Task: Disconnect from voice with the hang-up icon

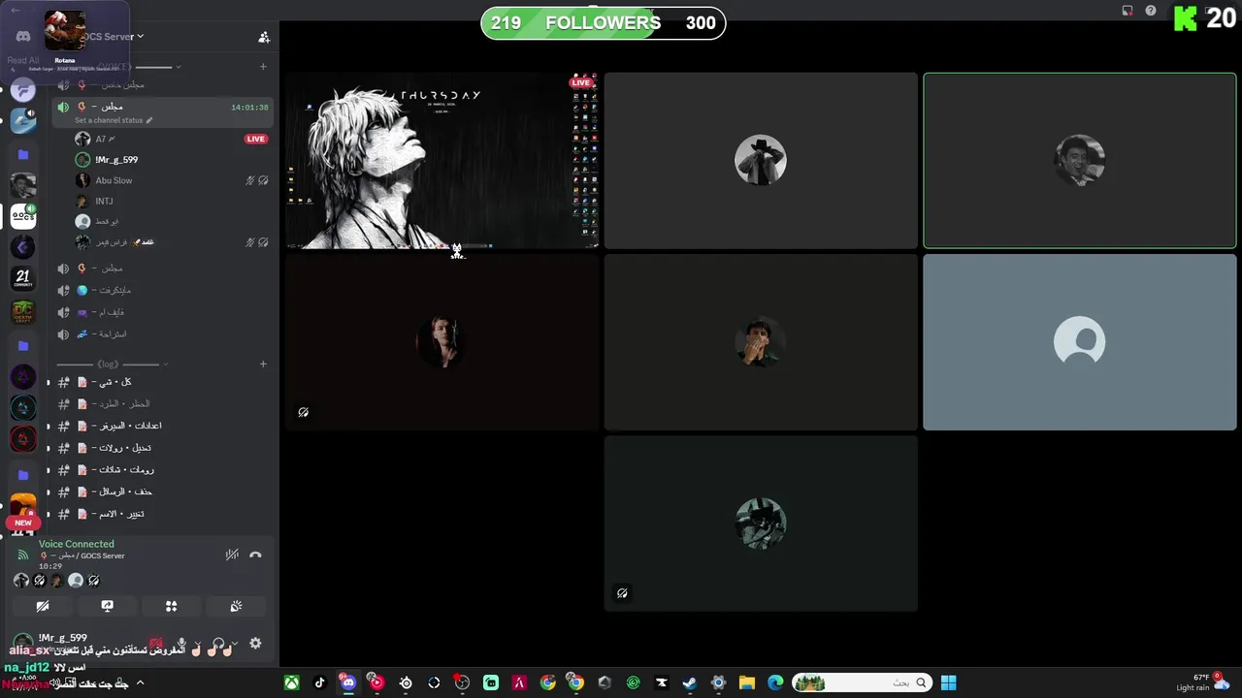Action: click(x=255, y=555)
